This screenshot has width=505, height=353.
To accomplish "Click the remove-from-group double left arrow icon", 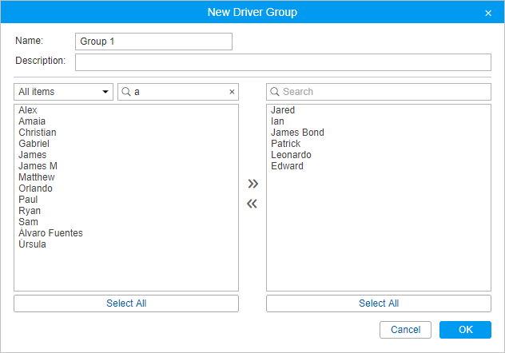I will [252, 204].
